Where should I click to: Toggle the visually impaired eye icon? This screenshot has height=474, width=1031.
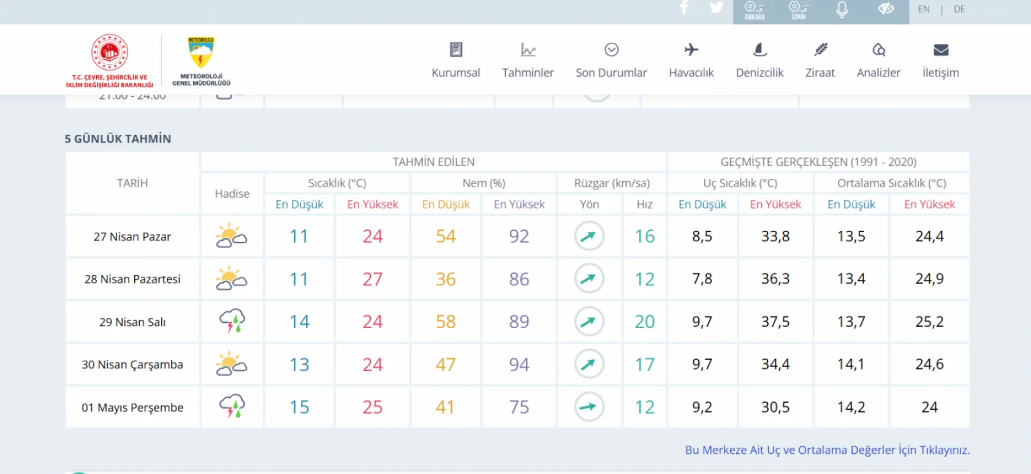(886, 9)
